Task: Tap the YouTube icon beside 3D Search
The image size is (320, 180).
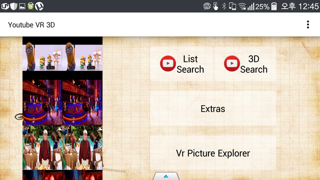Action: pyautogui.click(x=232, y=64)
